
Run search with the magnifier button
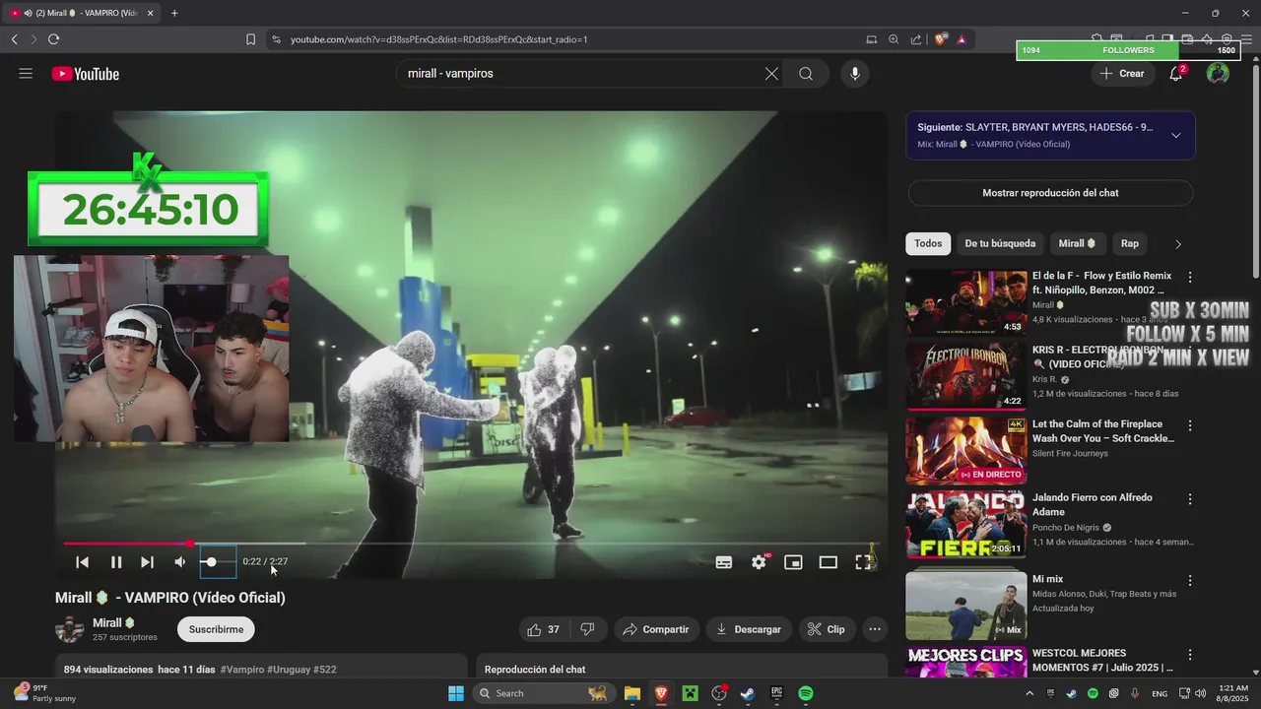click(x=806, y=74)
